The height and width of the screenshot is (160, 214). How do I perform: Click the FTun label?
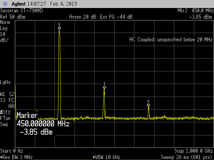5,118
